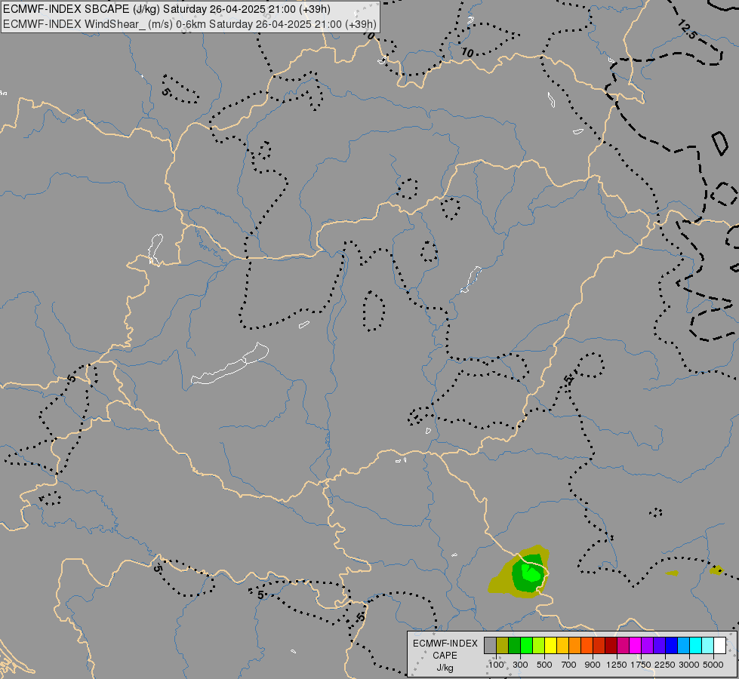
Task: Click the amber legend swatch before 700
Action: tap(562, 646)
